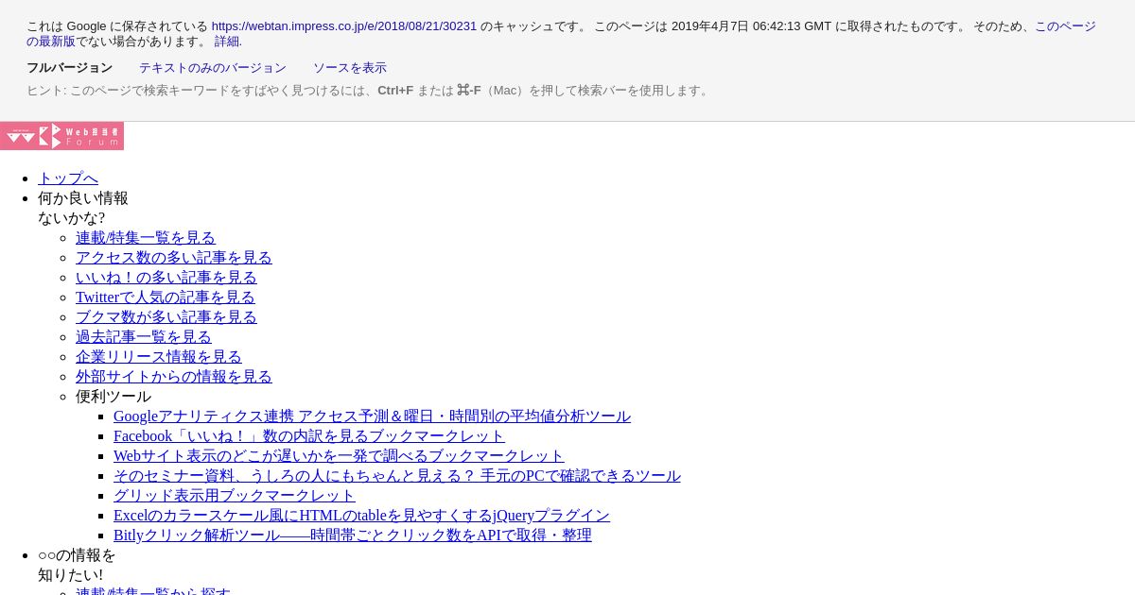Click the ヒント search tip text

(369, 91)
